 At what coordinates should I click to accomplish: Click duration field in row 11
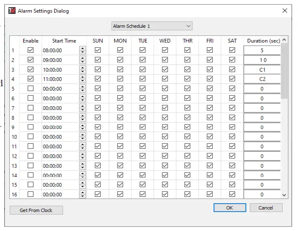click(262, 147)
